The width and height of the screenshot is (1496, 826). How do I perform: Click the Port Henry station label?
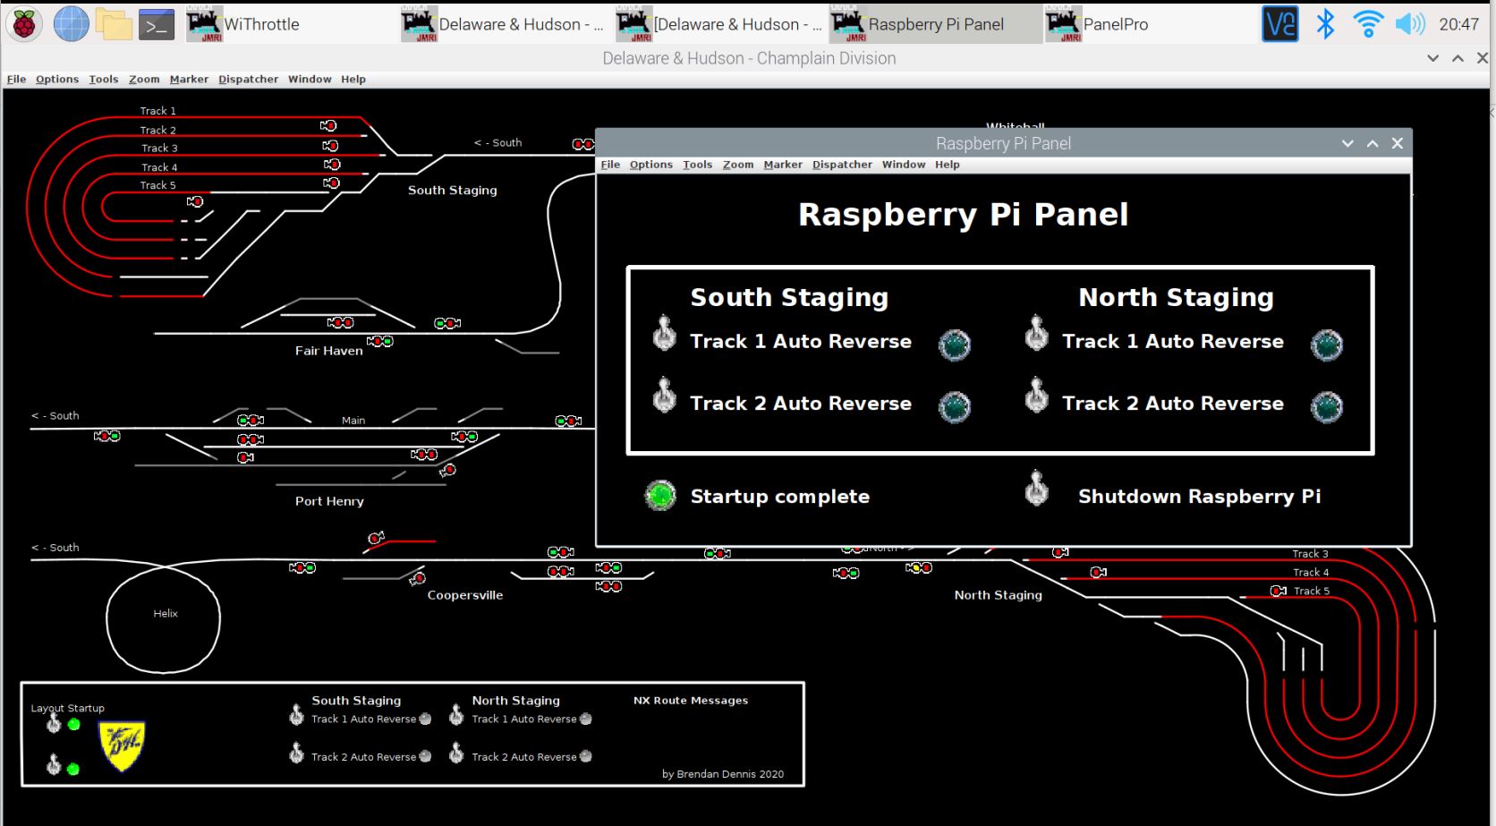pyautogui.click(x=329, y=501)
